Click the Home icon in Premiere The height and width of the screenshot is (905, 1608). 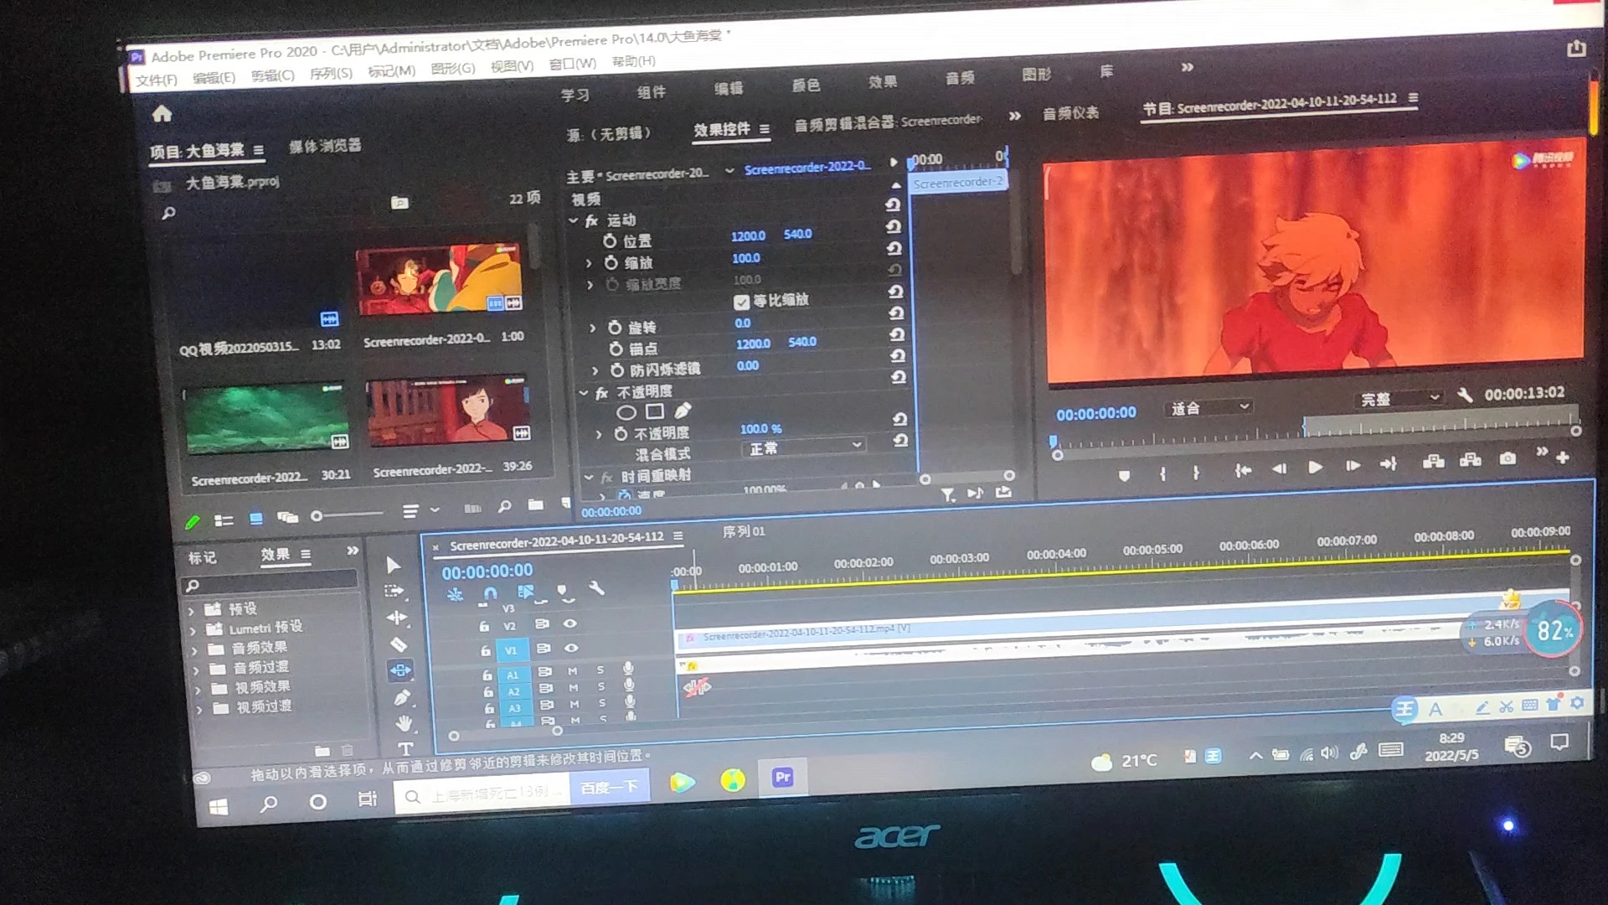[162, 113]
